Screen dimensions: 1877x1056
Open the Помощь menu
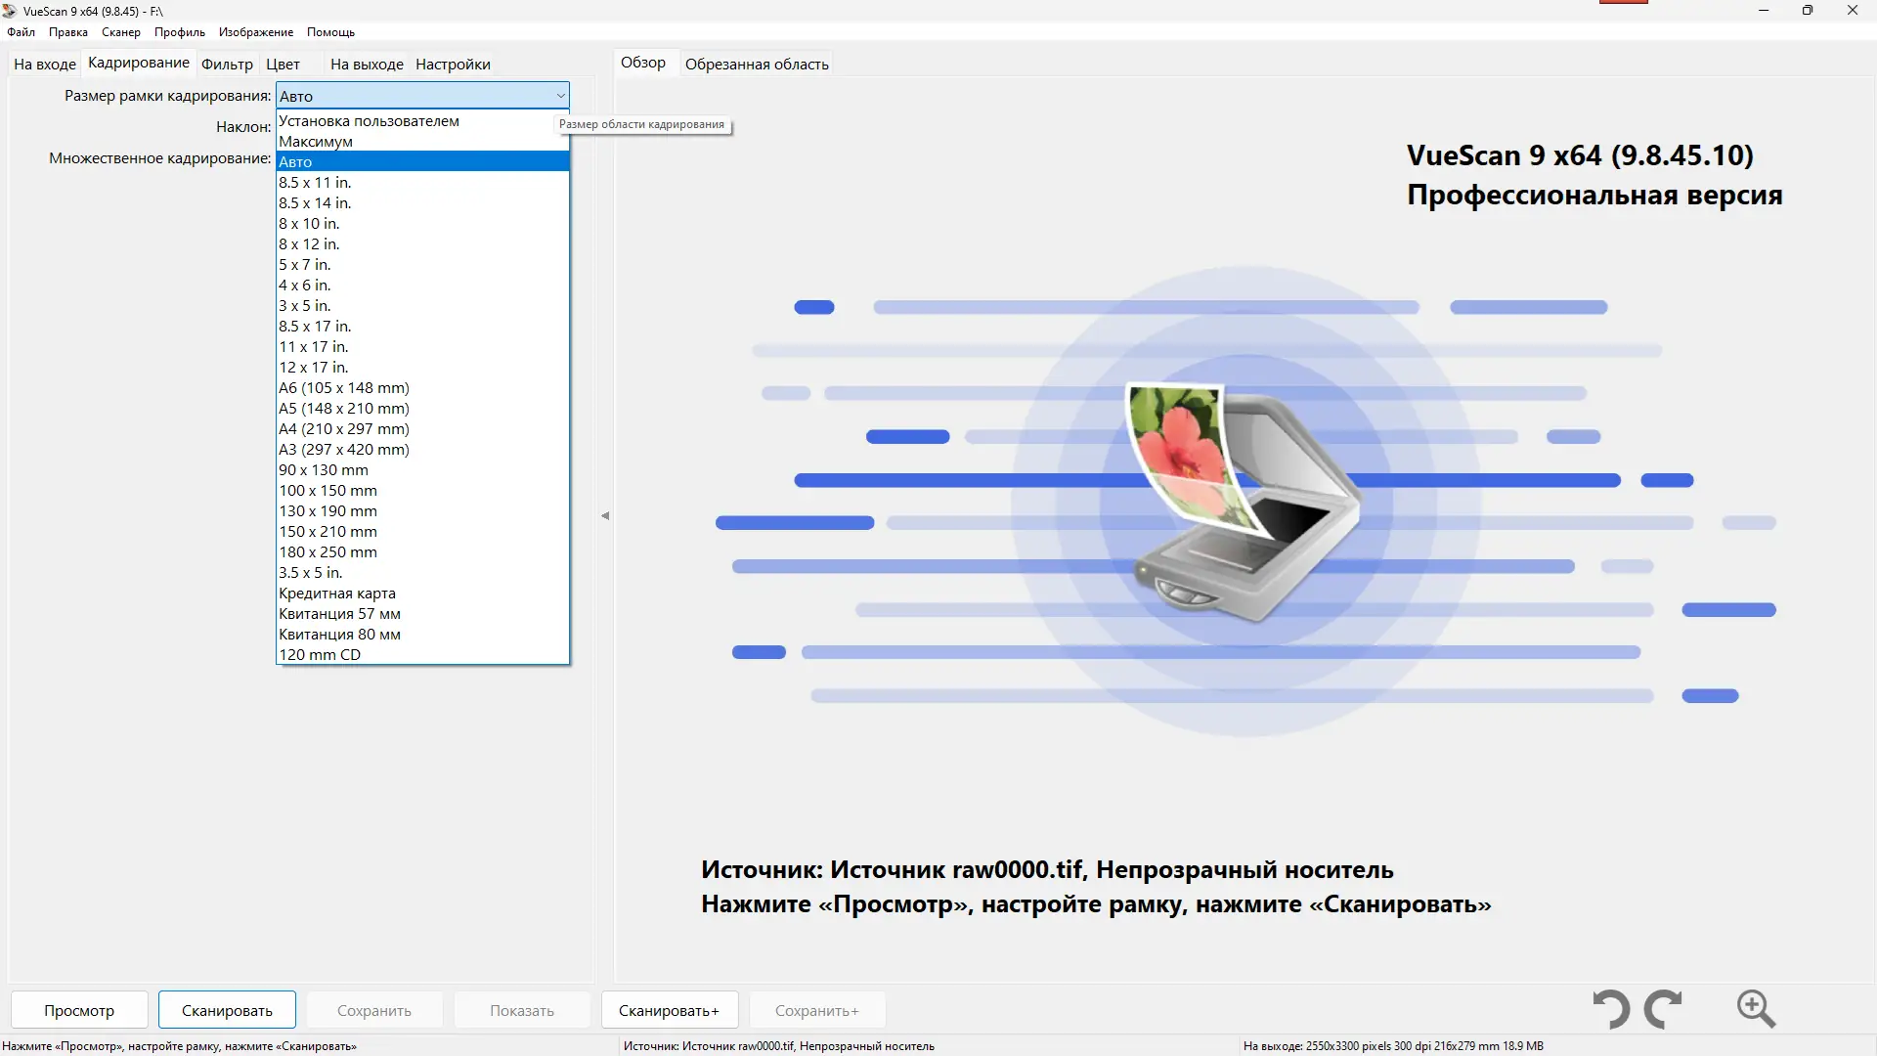pyautogui.click(x=330, y=31)
